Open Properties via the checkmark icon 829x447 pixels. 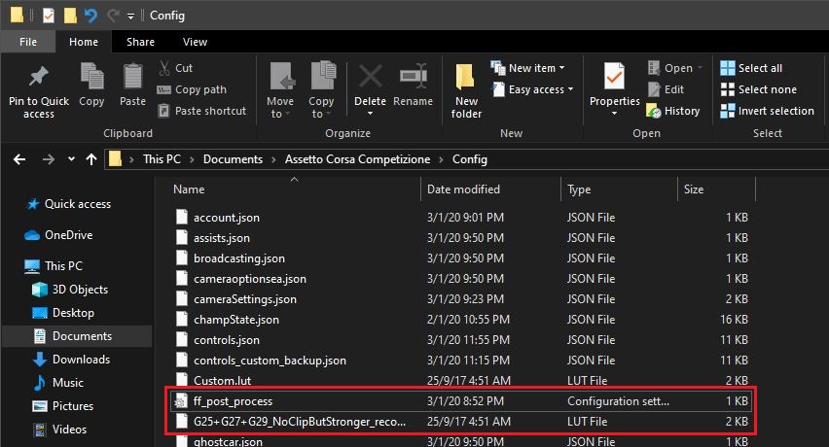(614, 77)
